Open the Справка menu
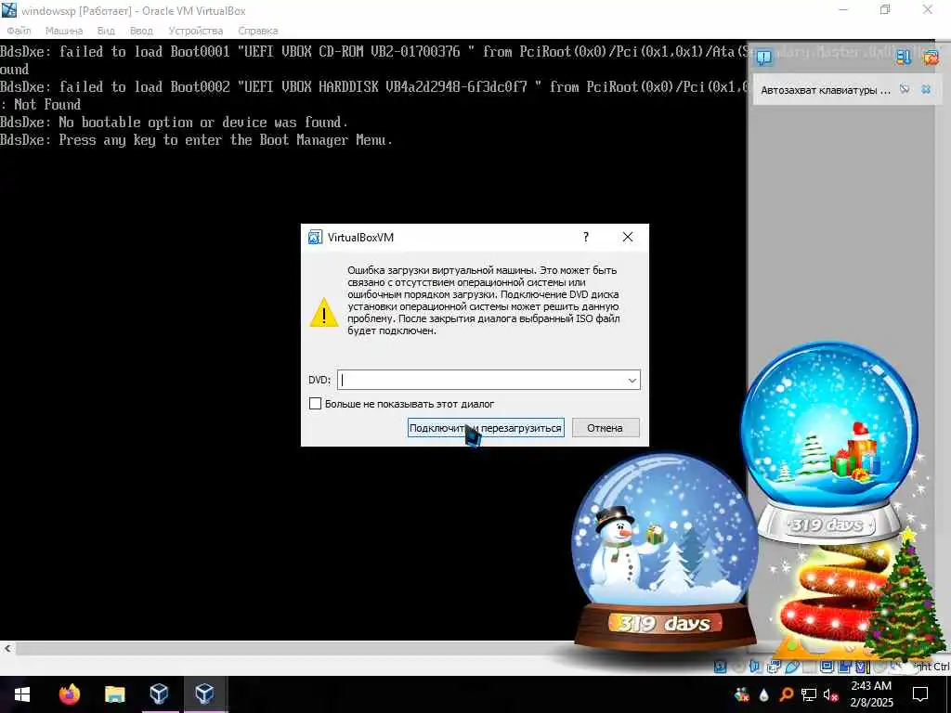The width and height of the screenshot is (951, 713). point(258,31)
